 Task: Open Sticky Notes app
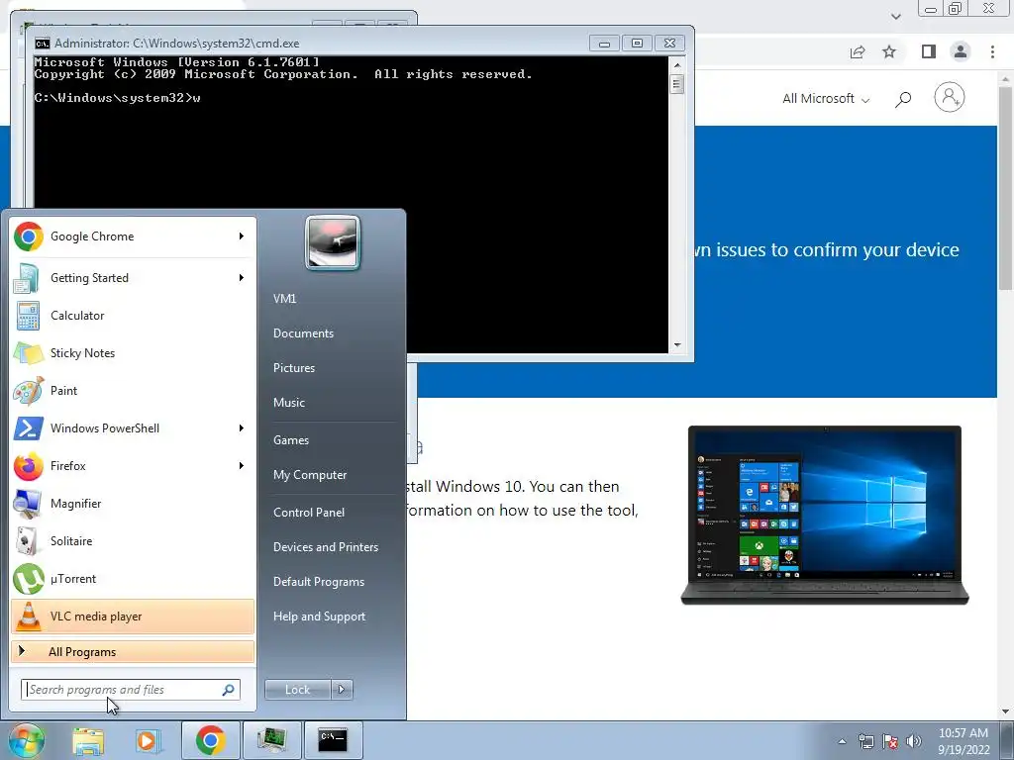tap(133, 353)
